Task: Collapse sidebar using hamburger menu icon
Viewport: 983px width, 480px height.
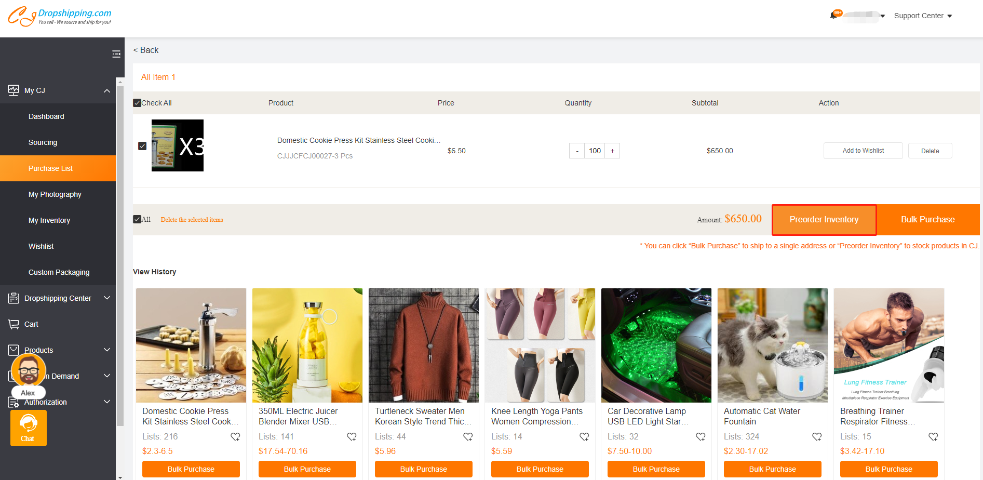Action: pos(116,54)
